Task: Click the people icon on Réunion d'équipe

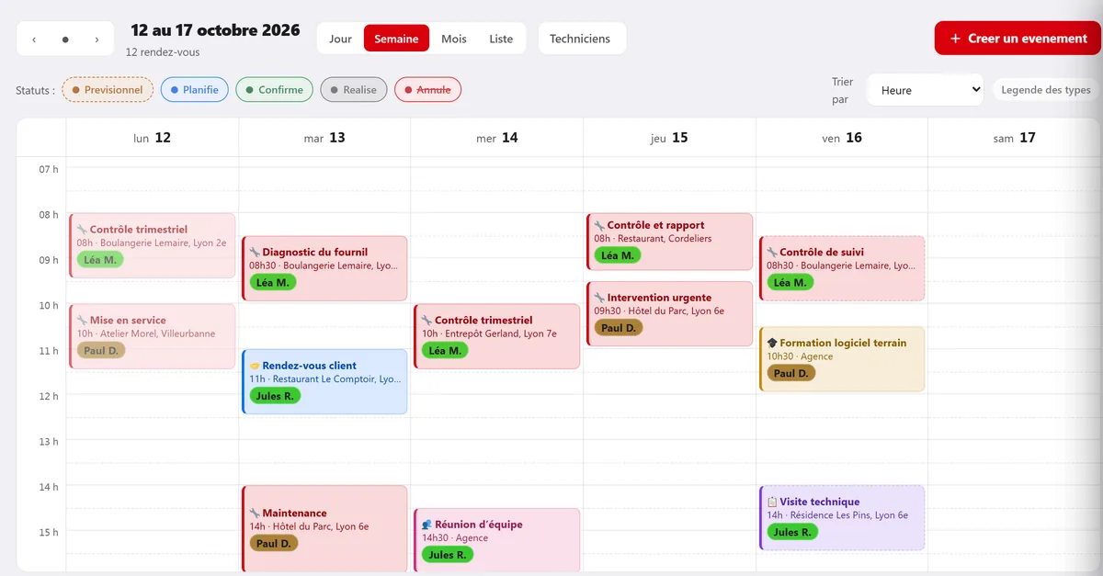Action: pyautogui.click(x=426, y=525)
